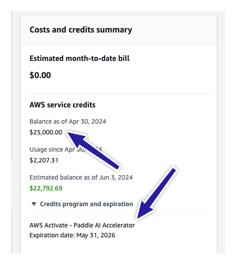Click the divider under Credits program and expiration
This screenshot has width=236, height=264.
[x=118, y=211]
